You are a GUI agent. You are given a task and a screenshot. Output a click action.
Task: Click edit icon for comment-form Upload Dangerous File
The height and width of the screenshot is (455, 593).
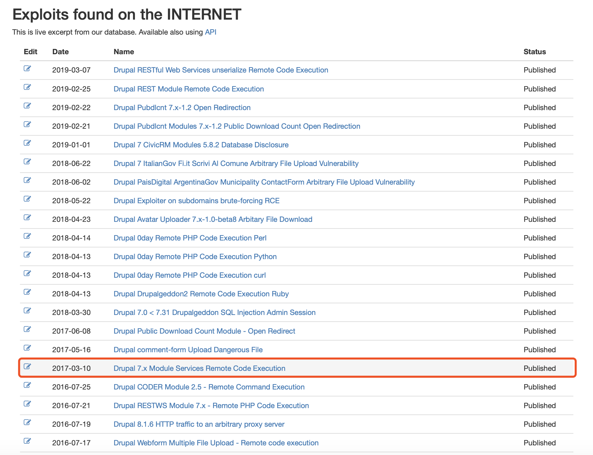pos(27,348)
